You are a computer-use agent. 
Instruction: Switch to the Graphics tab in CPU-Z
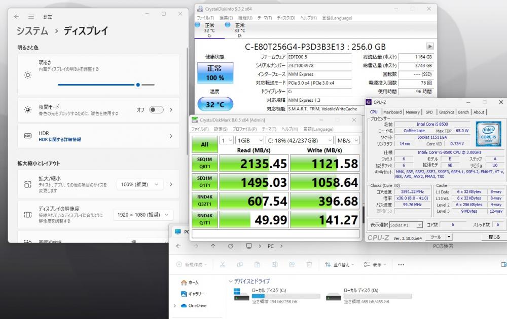[447, 112]
